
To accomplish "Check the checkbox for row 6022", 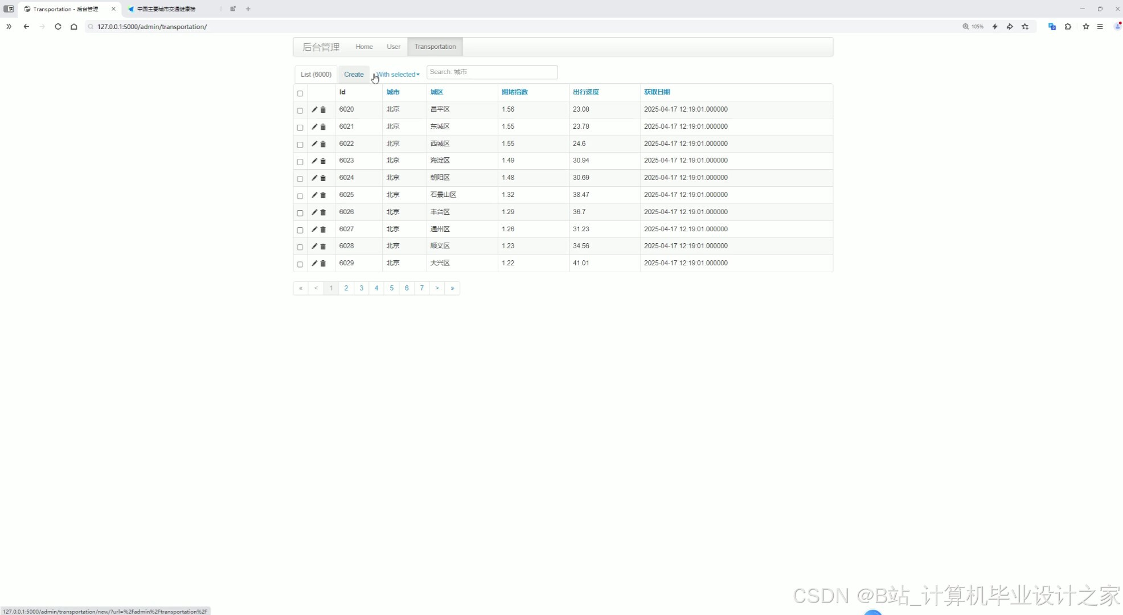I will click(x=300, y=145).
